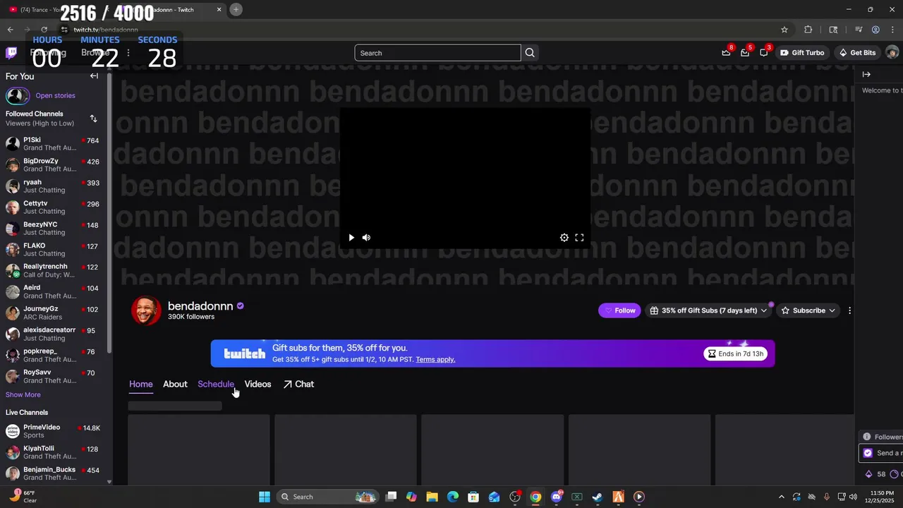Open JourneyGz ARC Raiders channel
903x508 pixels.
coord(54,313)
